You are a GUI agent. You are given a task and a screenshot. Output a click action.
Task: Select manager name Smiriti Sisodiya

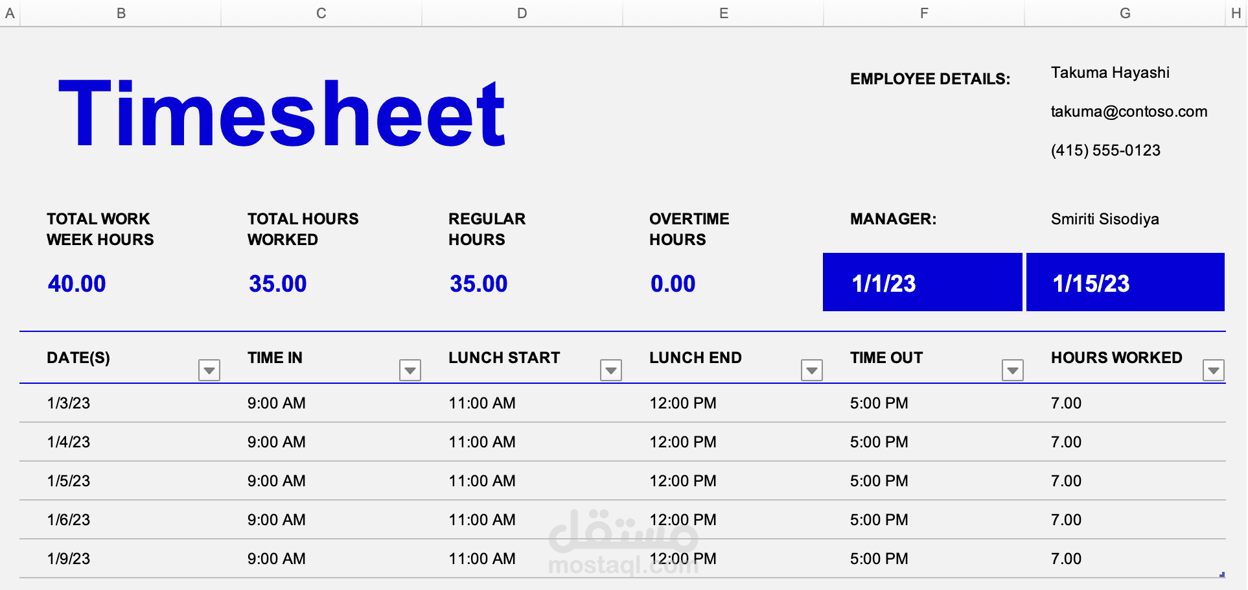pos(1105,219)
